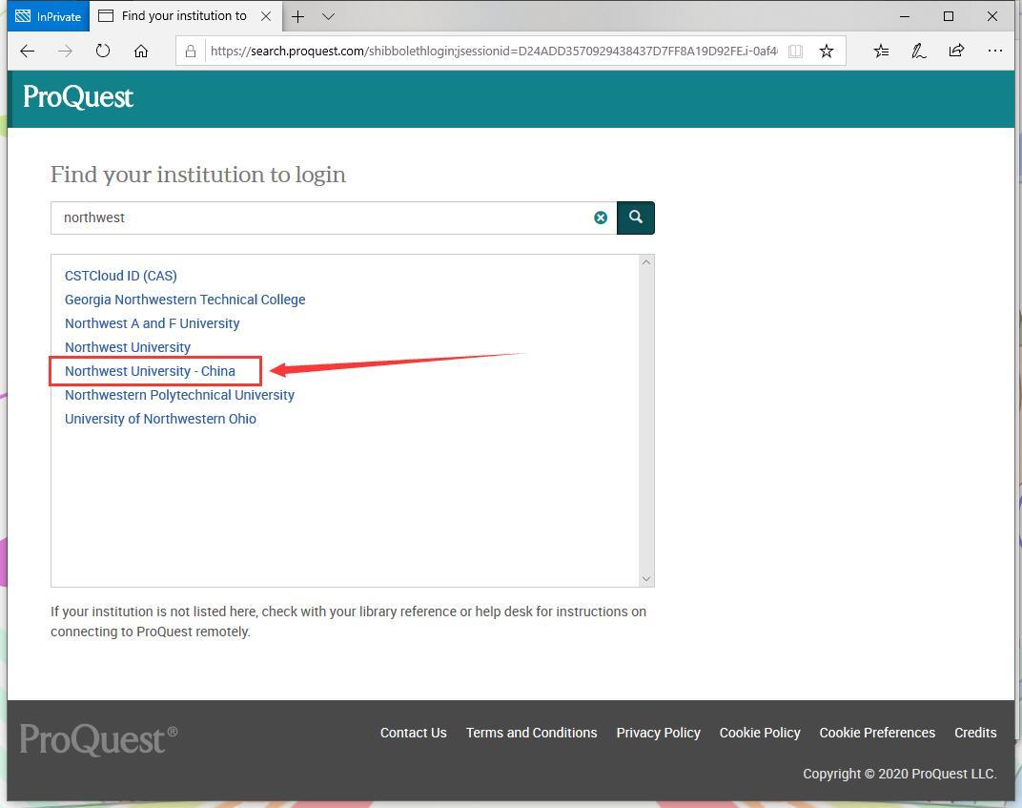The image size is (1022, 808).
Task: Click the share page icon
Action: 956,52
